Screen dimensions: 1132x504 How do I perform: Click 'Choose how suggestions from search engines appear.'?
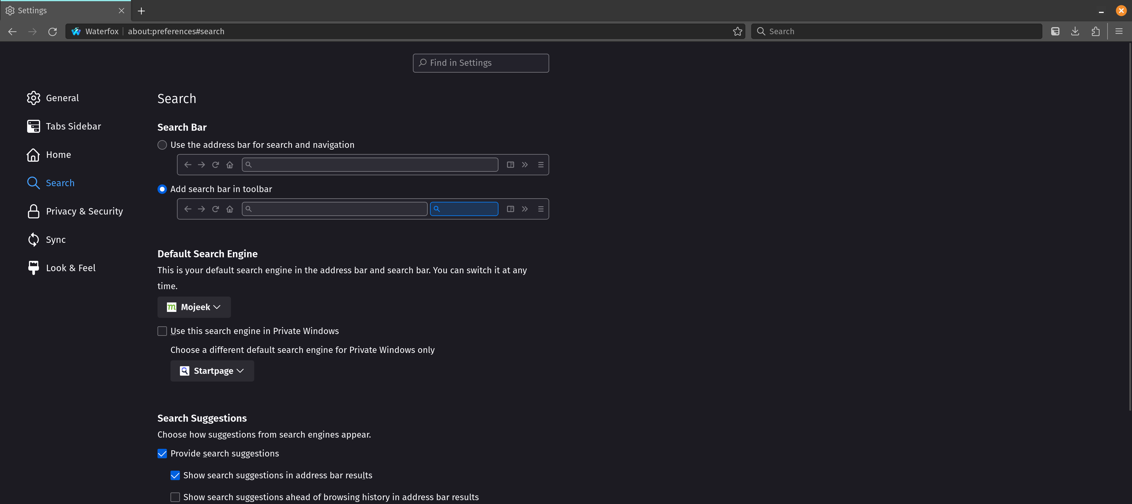point(264,435)
